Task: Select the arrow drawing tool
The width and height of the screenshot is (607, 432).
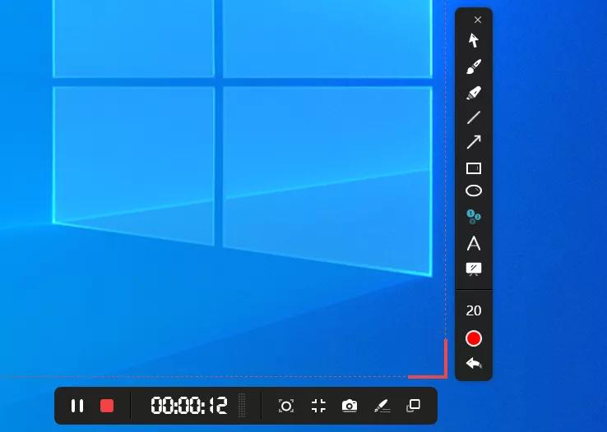Action: coord(474,142)
